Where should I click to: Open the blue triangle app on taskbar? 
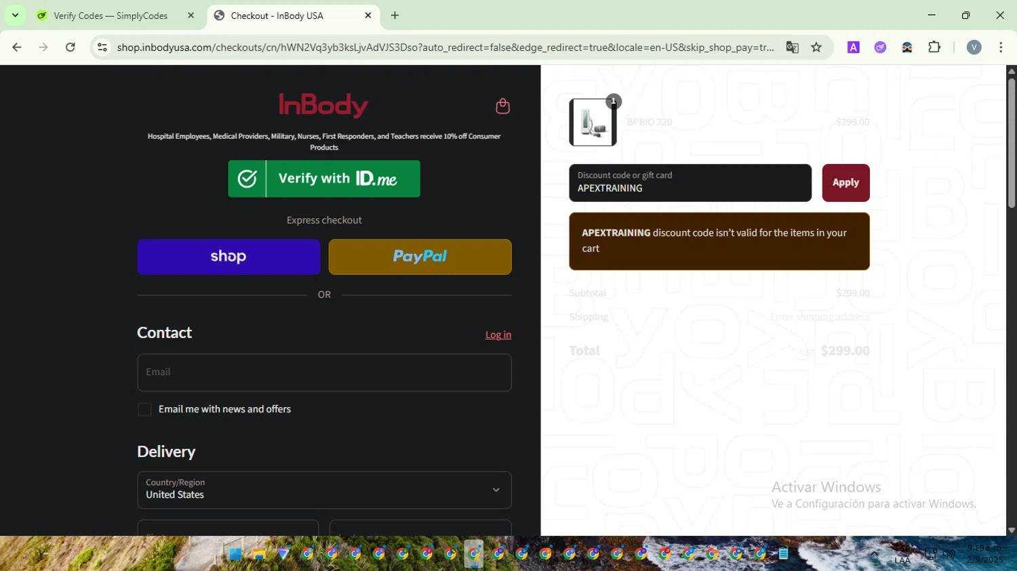(283, 554)
